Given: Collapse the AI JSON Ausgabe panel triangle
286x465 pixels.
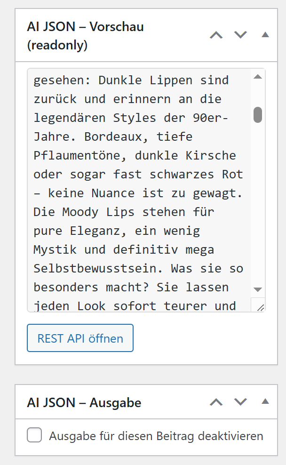Looking at the screenshot, I should point(265,402).
